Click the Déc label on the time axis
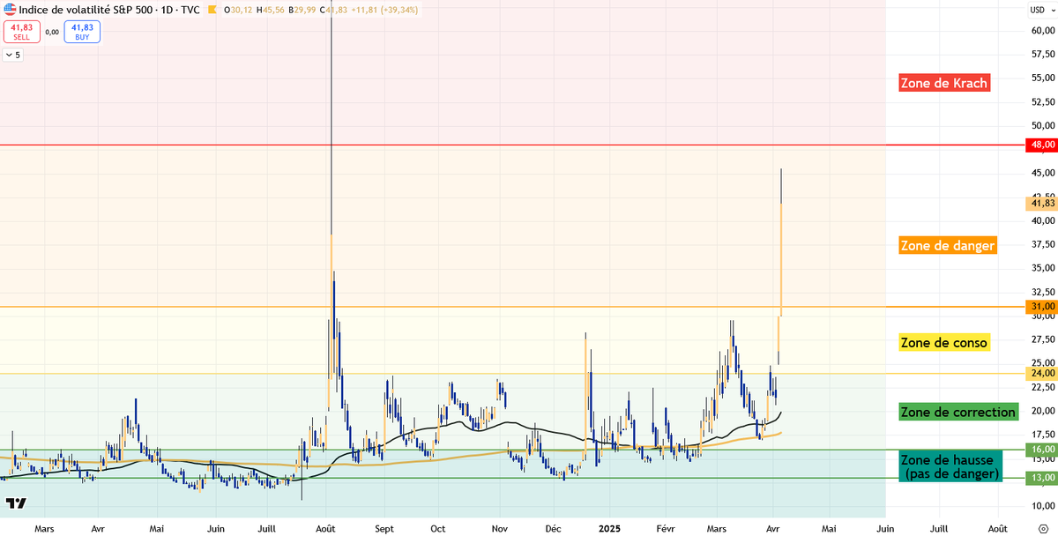 [553, 528]
